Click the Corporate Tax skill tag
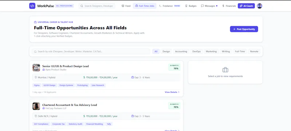Viewport: 291px width, 131px height. (59, 124)
